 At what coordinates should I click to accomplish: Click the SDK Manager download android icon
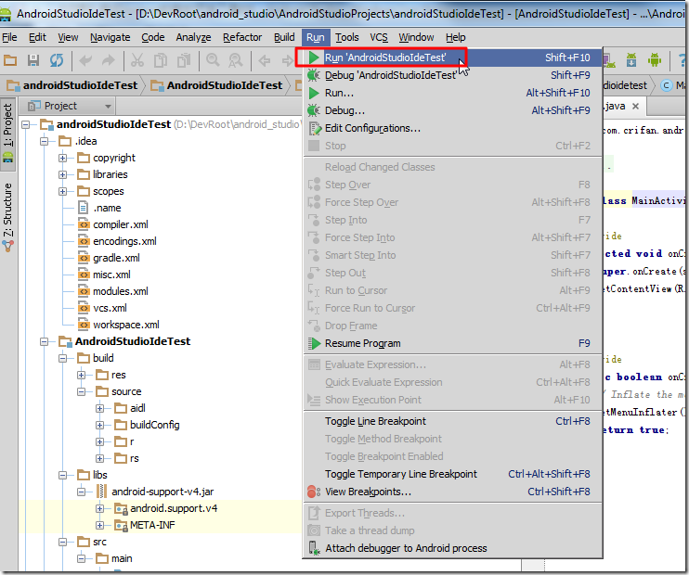[631, 59]
